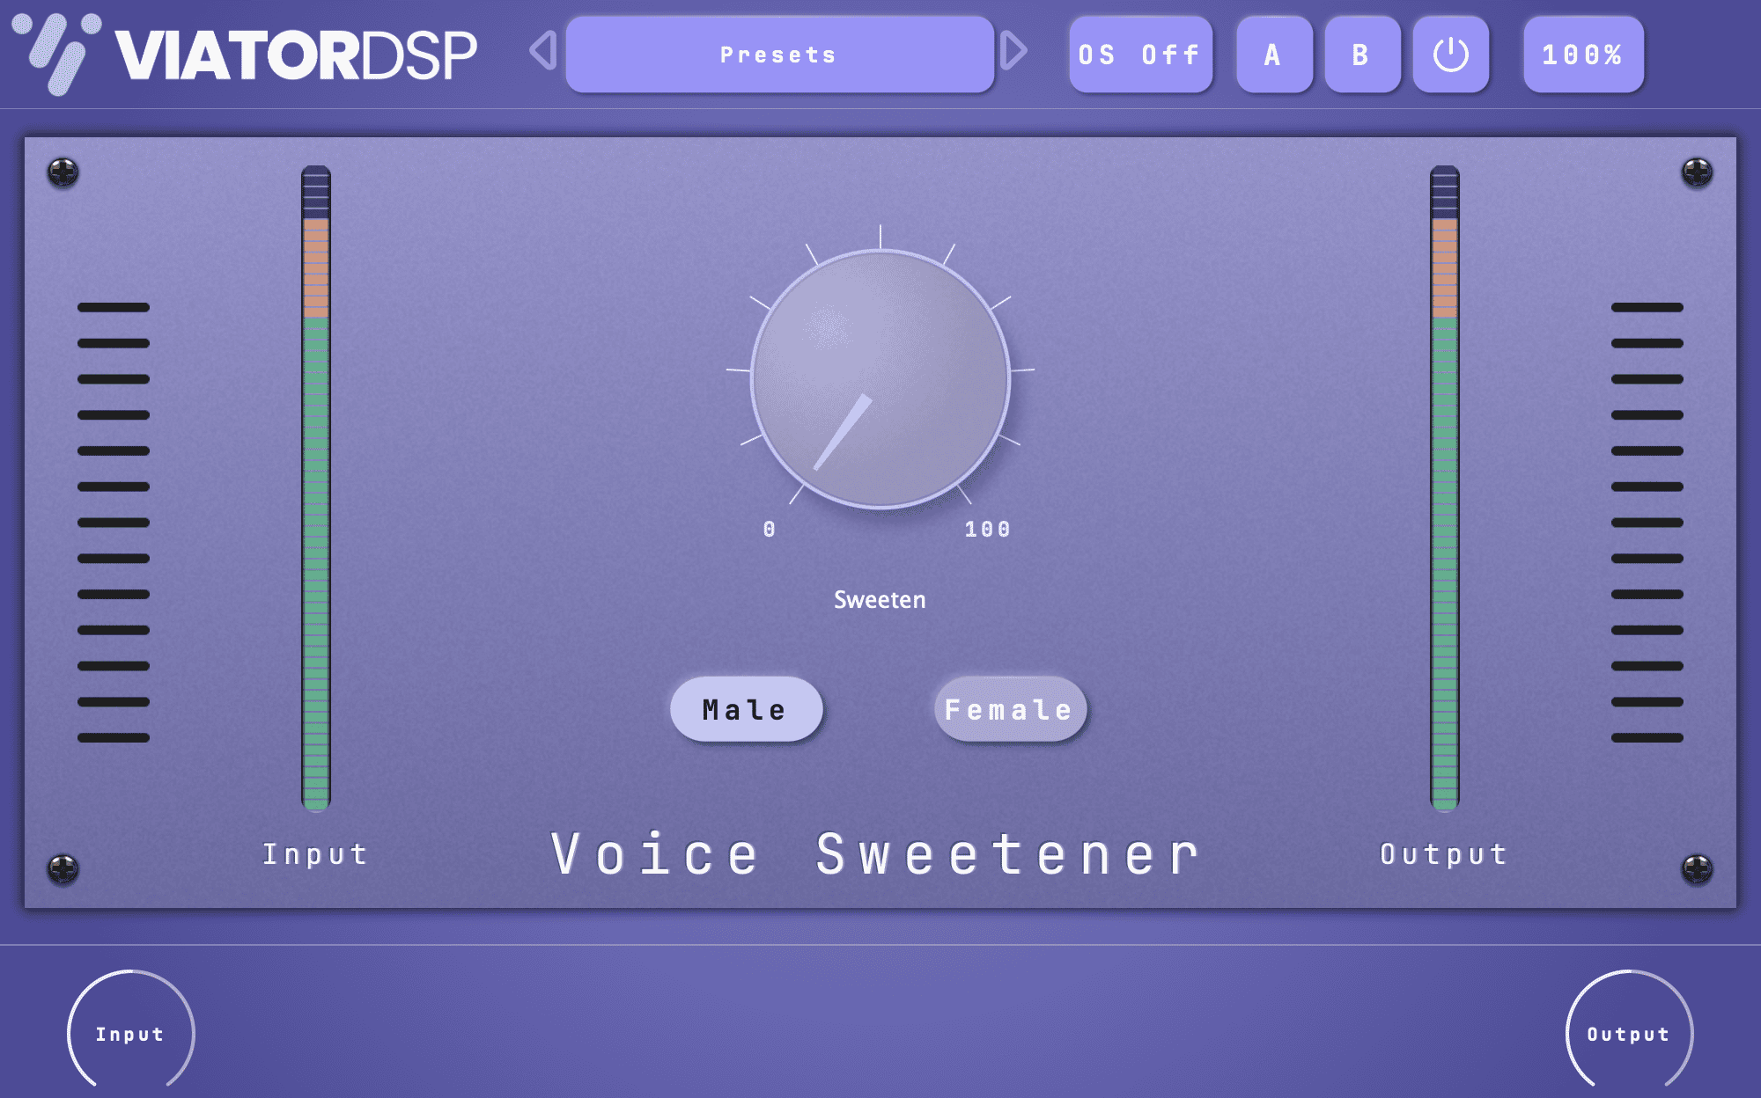Select the Male voice mode
The width and height of the screenshot is (1761, 1098).
coord(746,709)
